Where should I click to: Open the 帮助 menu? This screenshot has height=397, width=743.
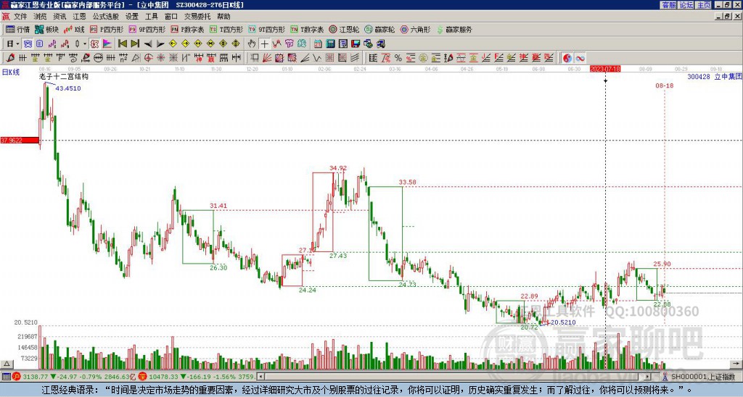click(x=223, y=17)
